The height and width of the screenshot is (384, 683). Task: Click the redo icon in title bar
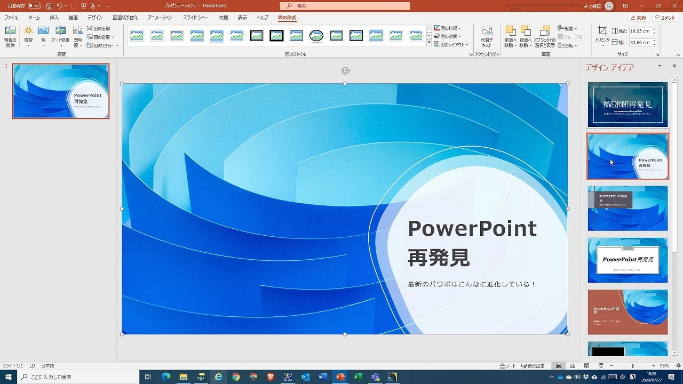pos(73,6)
